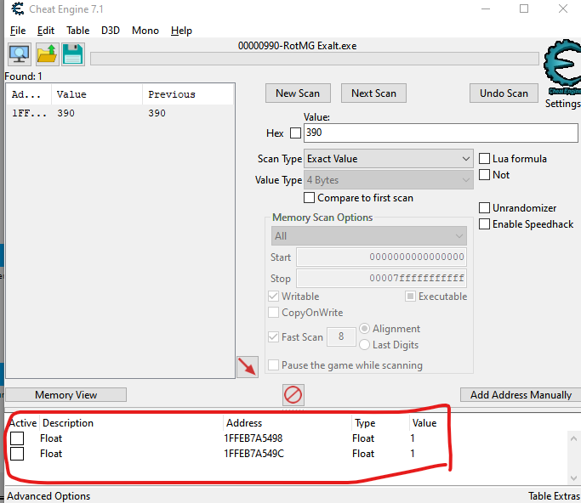Open the Scan Type dropdown
Viewport: 581px width, 503px height.
point(388,159)
